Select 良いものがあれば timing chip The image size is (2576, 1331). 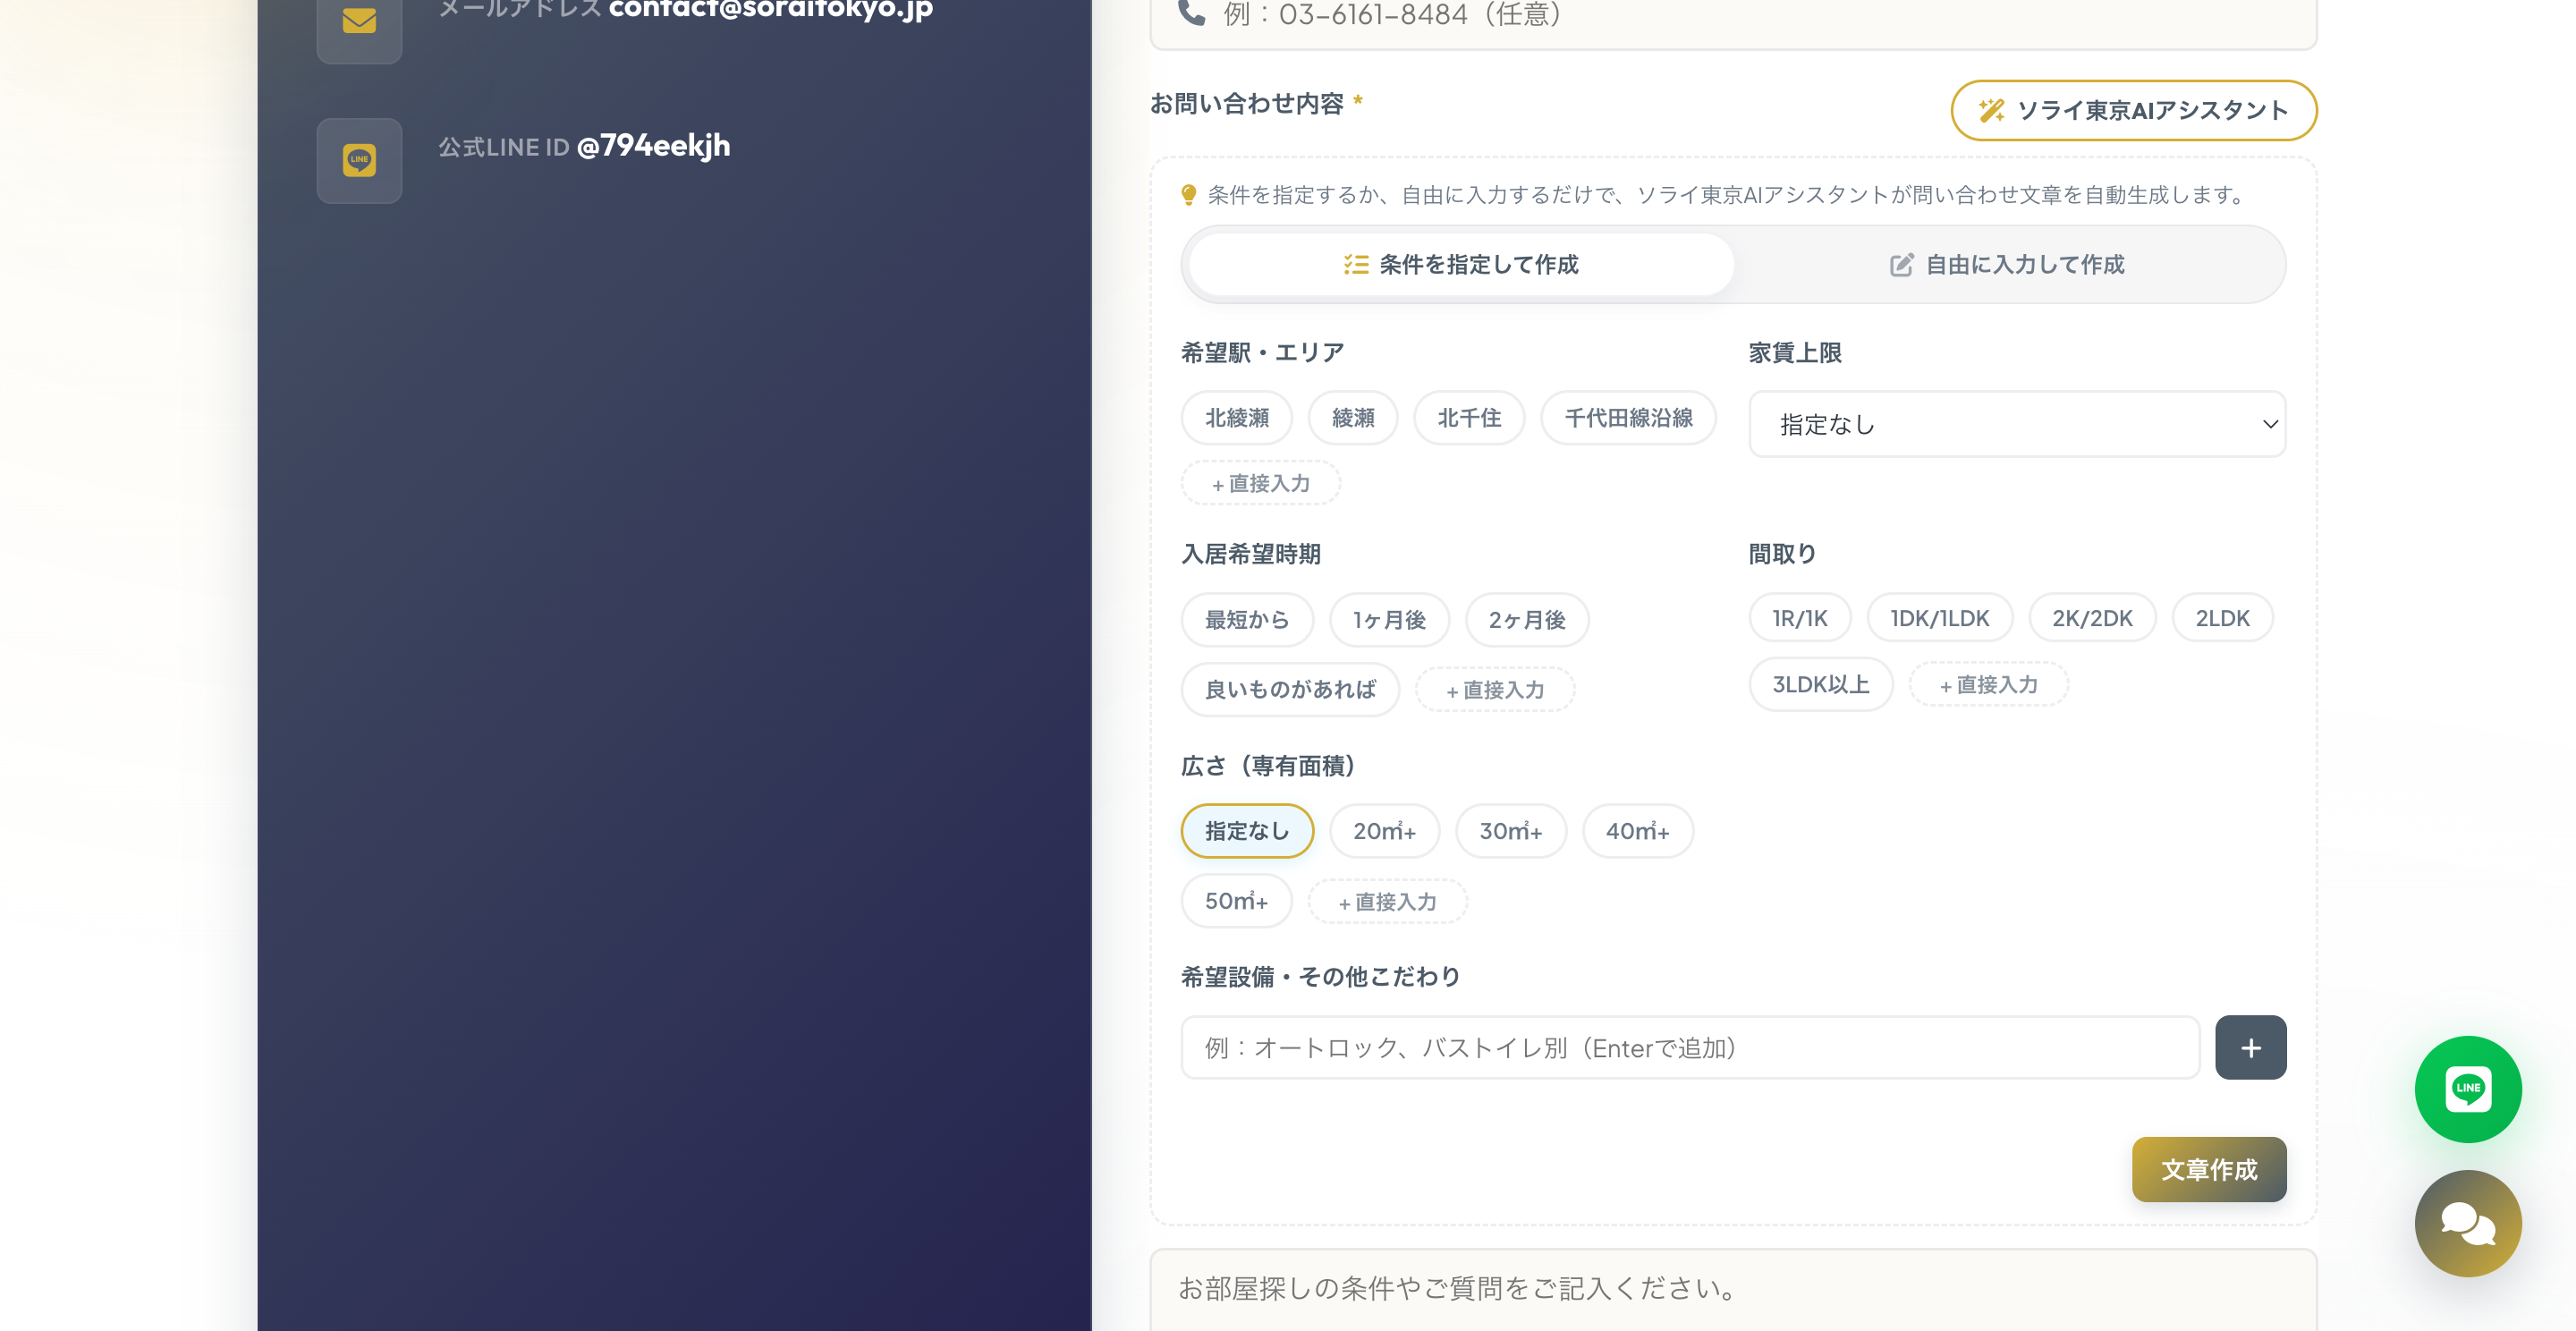point(1289,689)
